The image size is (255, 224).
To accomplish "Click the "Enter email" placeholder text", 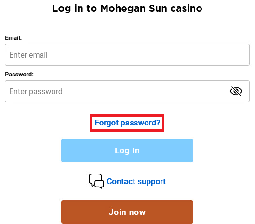I will 28,55.
